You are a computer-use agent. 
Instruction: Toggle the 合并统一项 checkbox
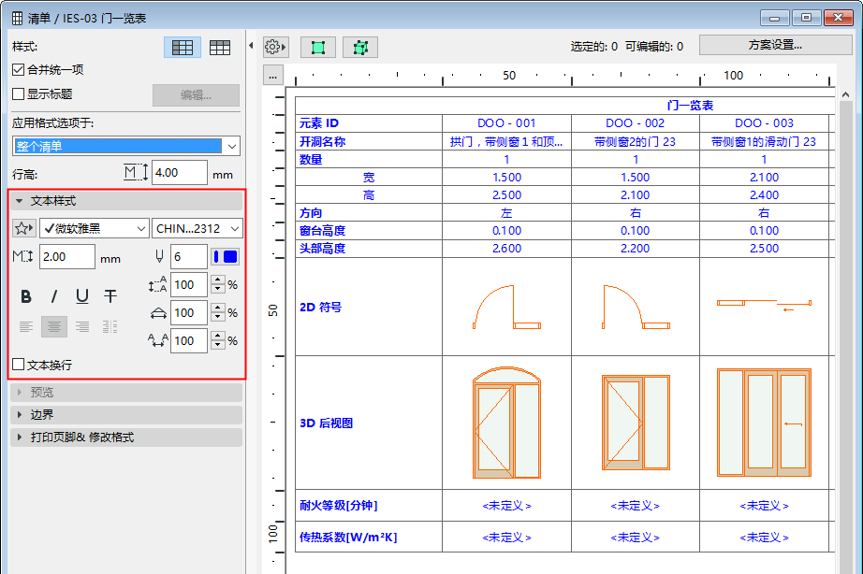(18, 70)
